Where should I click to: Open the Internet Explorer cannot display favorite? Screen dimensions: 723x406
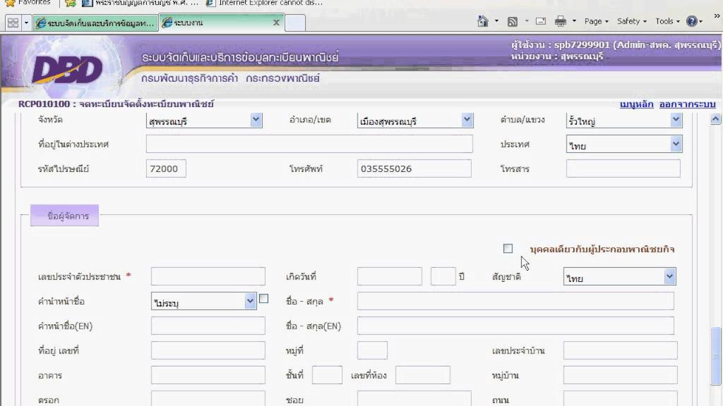pos(264,3)
